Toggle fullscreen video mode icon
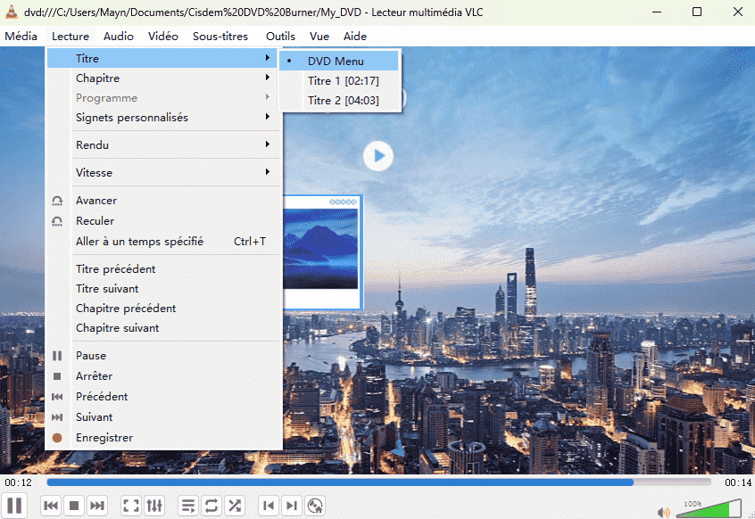 tap(131, 506)
